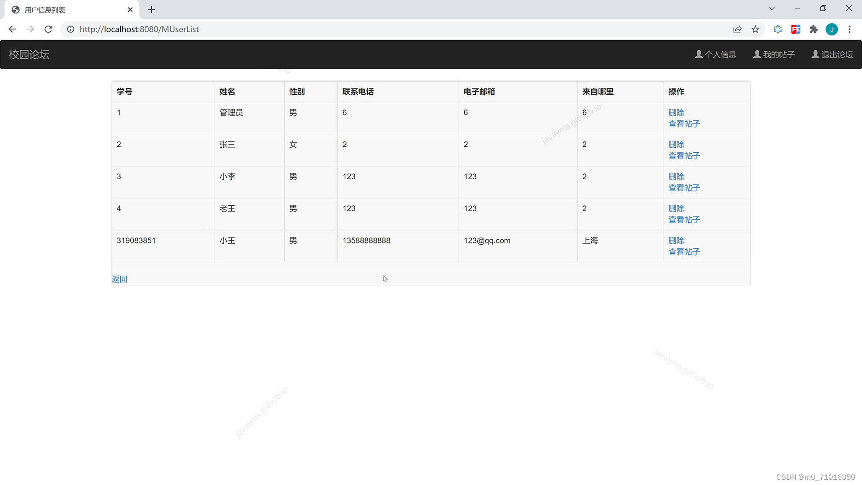Image resolution: width=862 pixels, height=485 pixels.
Task: Reload the page with refresh icon
Action: click(48, 29)
